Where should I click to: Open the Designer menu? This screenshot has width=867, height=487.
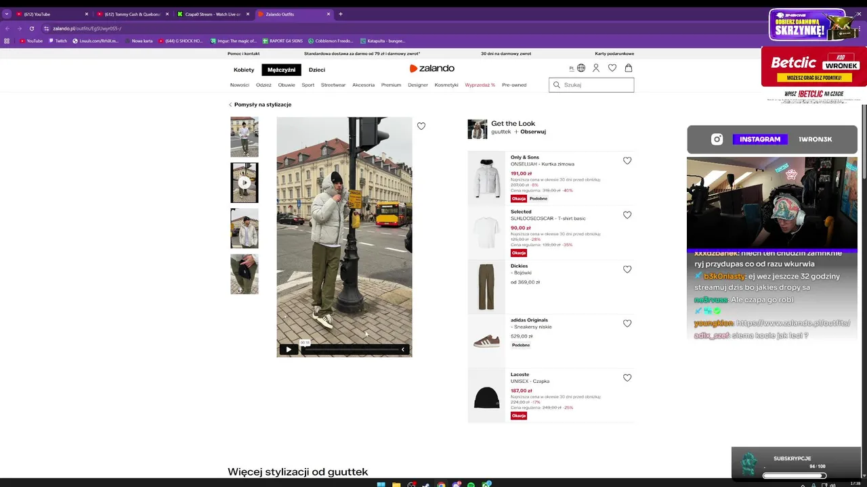coord(418,85)
